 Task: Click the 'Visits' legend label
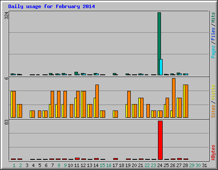coord(213,92)
